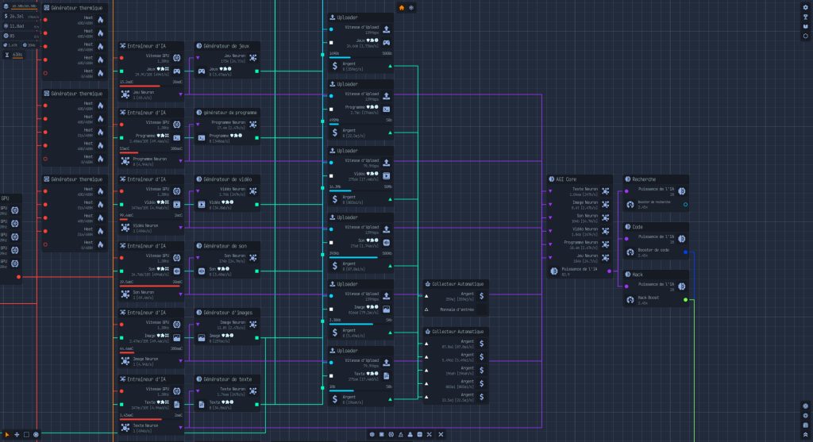This screenshot has width=813, height=442.
Task: Click the red progress bar in top Entraîneur d'IA
Action: (x=140, y=85)
